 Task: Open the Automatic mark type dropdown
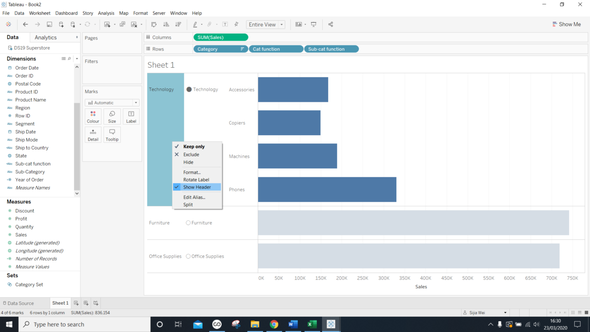click(x=136, y=102)
